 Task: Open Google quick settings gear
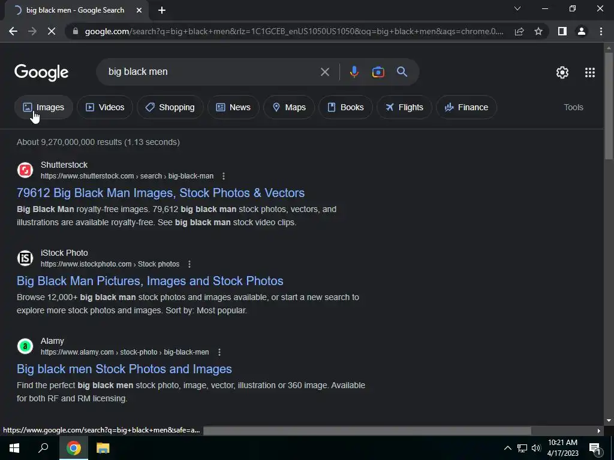pyautogui.click(x=562, y=72)
